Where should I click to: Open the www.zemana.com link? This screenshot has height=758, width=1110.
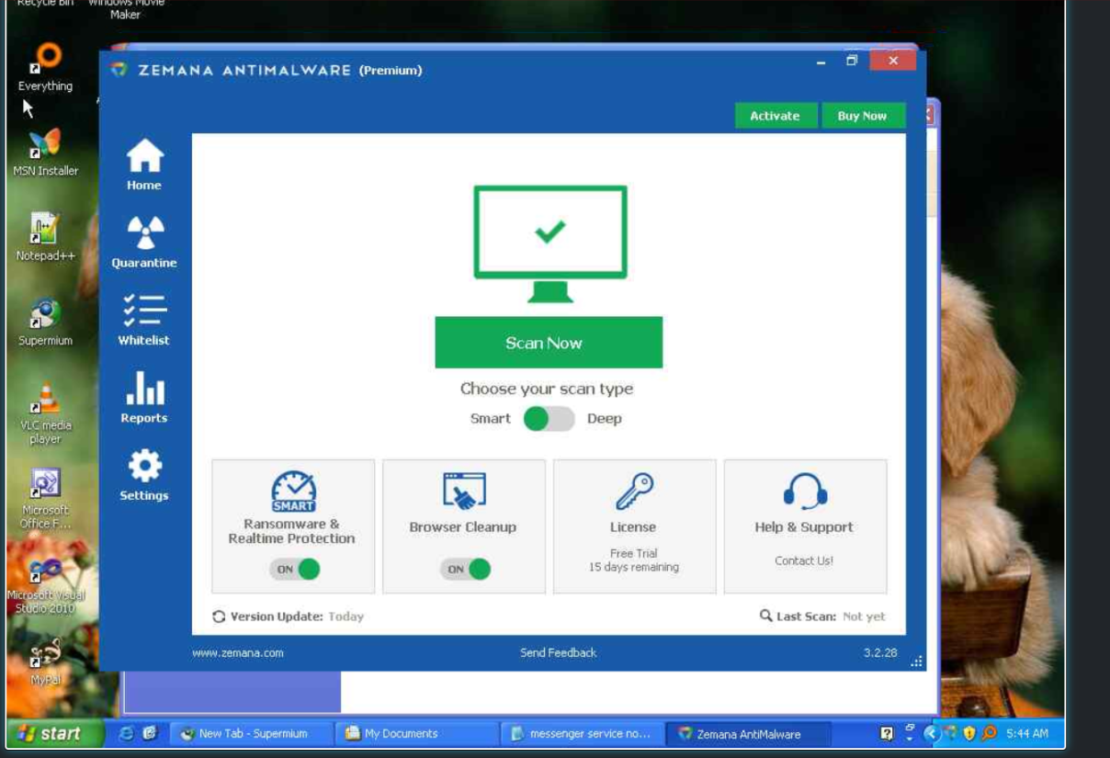pyautogui.click(x=238, y=653)
